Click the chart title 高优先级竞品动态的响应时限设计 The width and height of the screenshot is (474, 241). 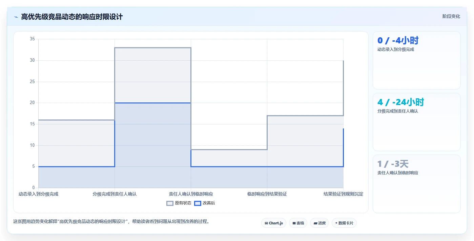pyautogui.click(x=72, y=17)
